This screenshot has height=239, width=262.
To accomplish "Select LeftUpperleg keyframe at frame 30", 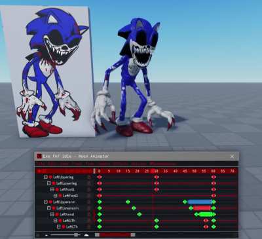I will tap(157, 177).
